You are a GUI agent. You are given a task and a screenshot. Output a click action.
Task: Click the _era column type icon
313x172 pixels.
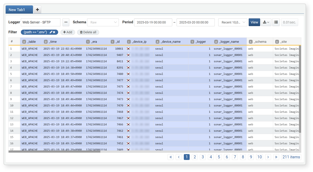click(88, 42)
